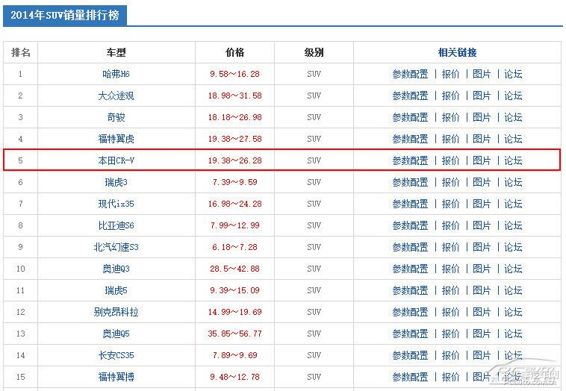Screen dimensions: 566x391
Task: Open the 别克昂科拉 car model link
Action: coord(116,312)
